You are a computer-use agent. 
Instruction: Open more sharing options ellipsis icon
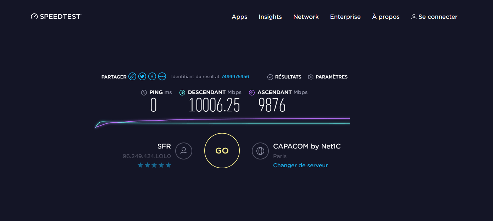pyautogui.click(x=162, y=76)
